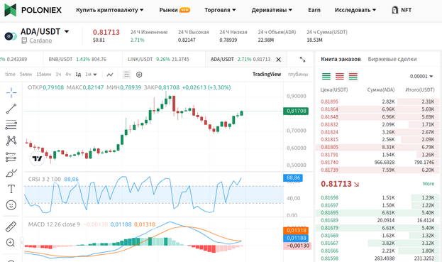Select the brush drawing tool
Screen dimensions: 442x262
point(11,173)
